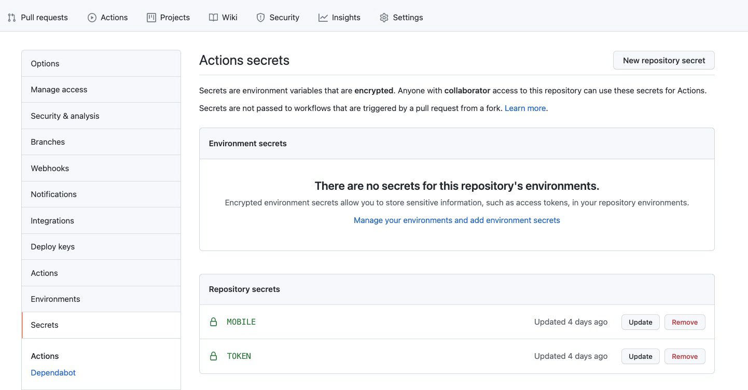This screenshot has width=748, height=390.
Task: Click the lock icon beside TOKEN secret
Action: (213, 356)
